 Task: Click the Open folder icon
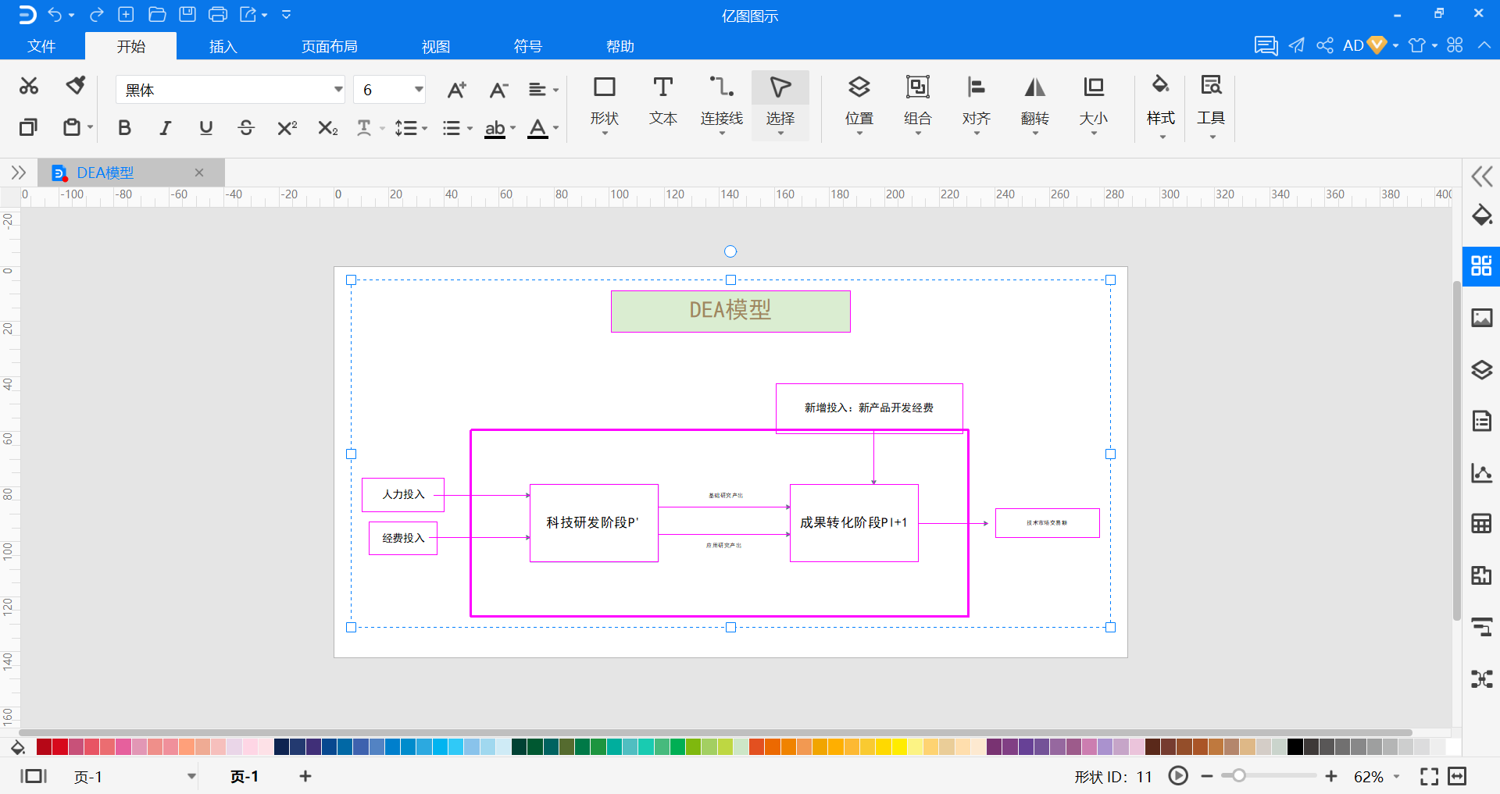pos(157,14)
